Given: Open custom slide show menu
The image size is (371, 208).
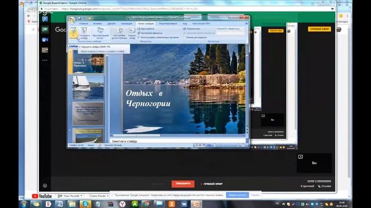Looking at the screenshot, I should pos(100,33).
